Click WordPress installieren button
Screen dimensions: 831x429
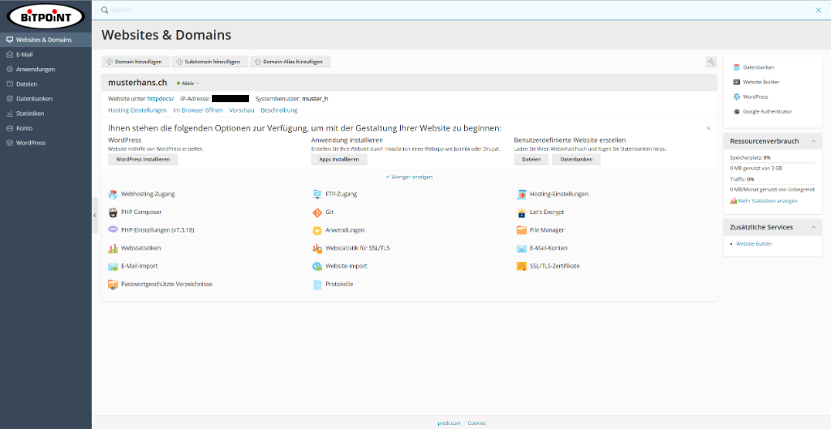(x=143, y=160)
